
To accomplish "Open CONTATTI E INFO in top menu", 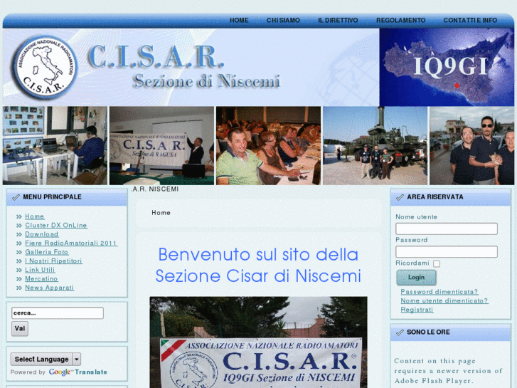I will (470, 21).
